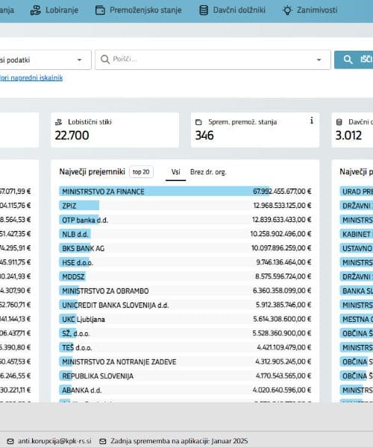Open the Zanimivosti menu item

point(310,10)
